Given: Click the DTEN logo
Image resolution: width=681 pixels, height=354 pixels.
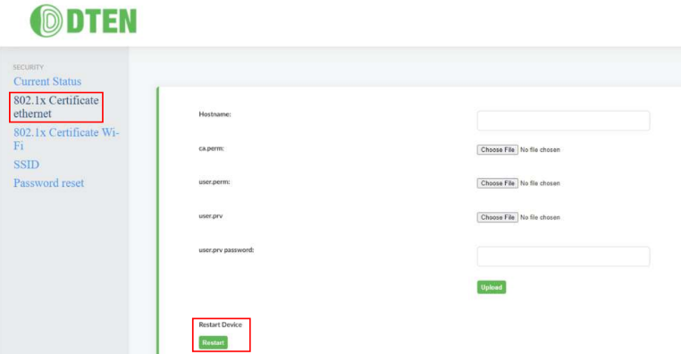Looking at the screenshot, I should [83, 21].
